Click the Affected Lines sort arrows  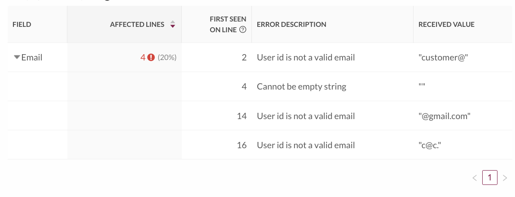pyautogui.click(x=173, y=24)
